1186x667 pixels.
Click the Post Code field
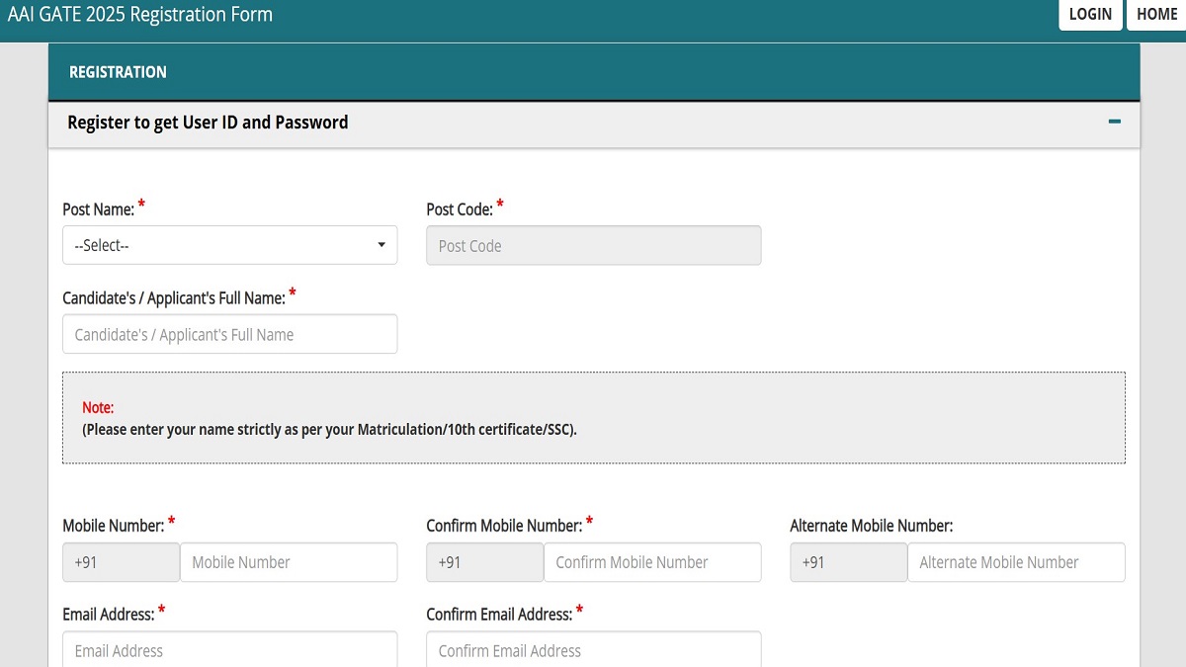coord(593,245)
